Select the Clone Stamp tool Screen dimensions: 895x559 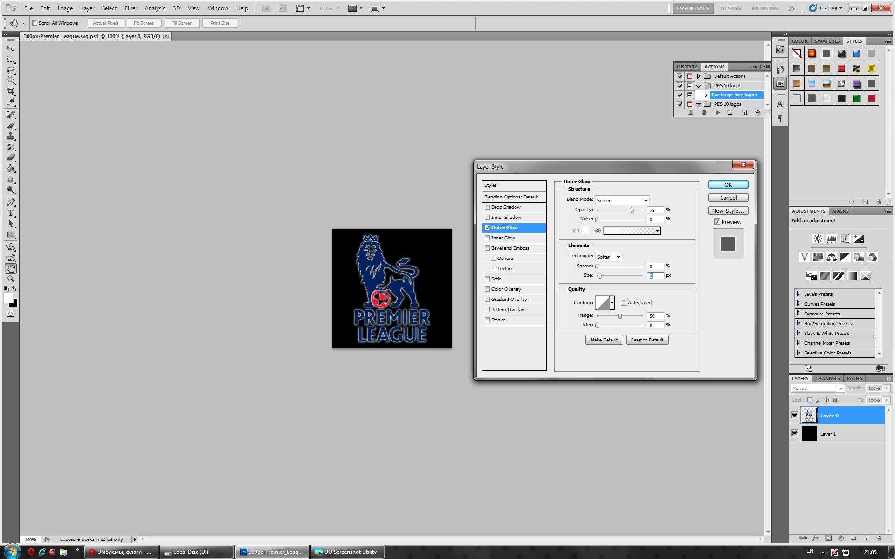click(11, 136)
